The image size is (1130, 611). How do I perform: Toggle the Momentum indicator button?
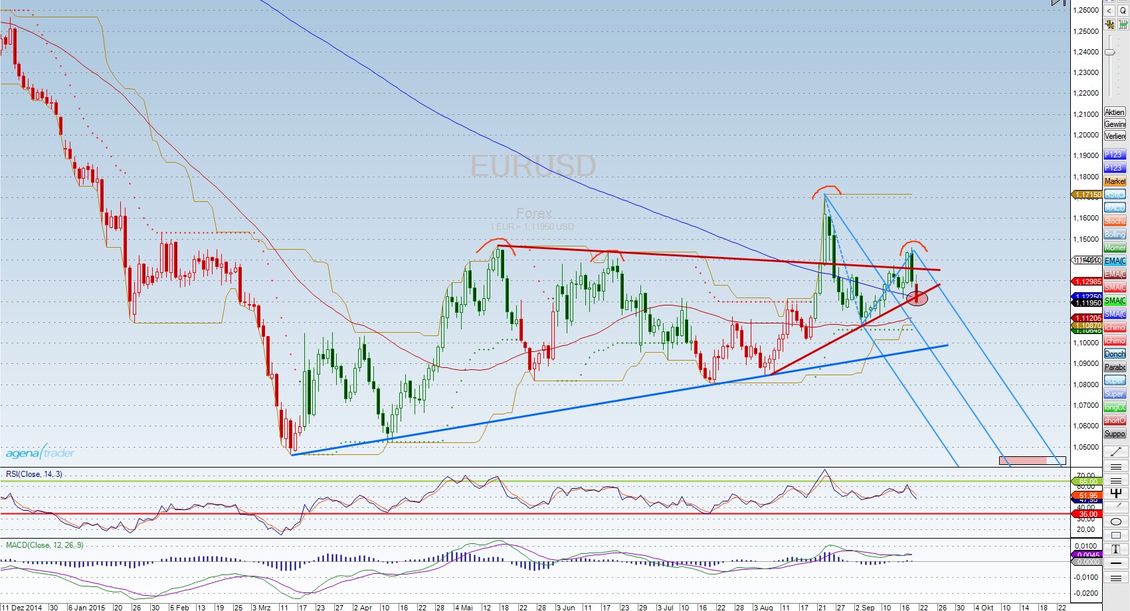[x=1115, y=248]
